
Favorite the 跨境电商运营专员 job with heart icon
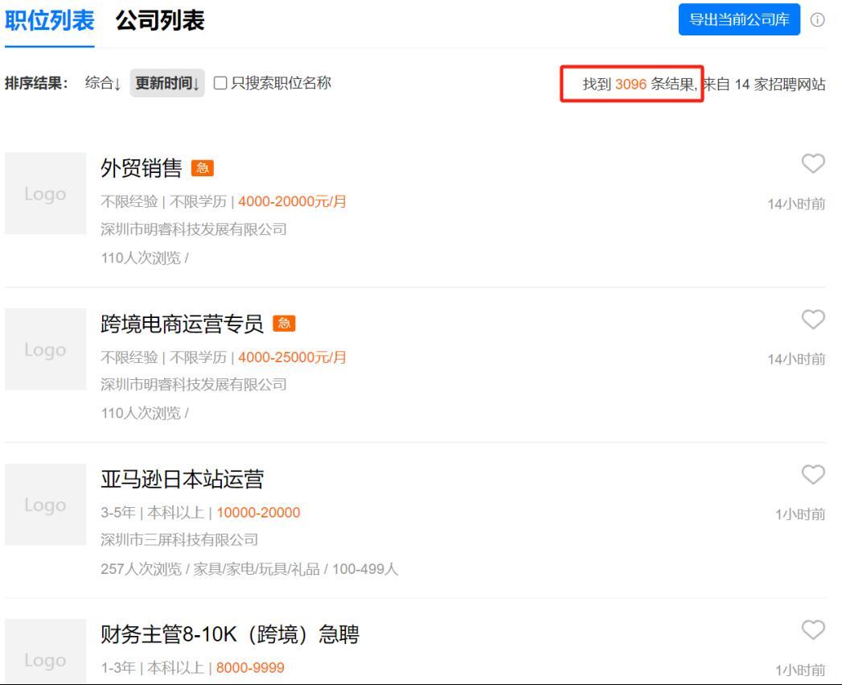[x=814, y=320]
